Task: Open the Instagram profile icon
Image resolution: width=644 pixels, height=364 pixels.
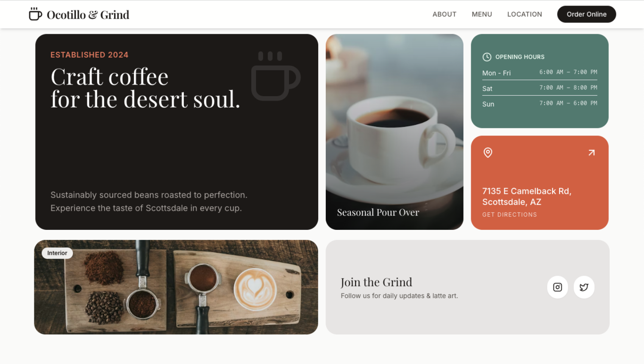Action: [558, 287]
